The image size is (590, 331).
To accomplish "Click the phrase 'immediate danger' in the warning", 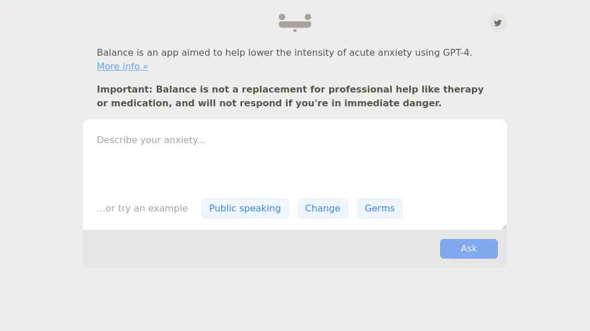I will coord(393,103).
